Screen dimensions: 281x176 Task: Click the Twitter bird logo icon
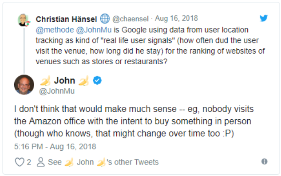point(264,18)
